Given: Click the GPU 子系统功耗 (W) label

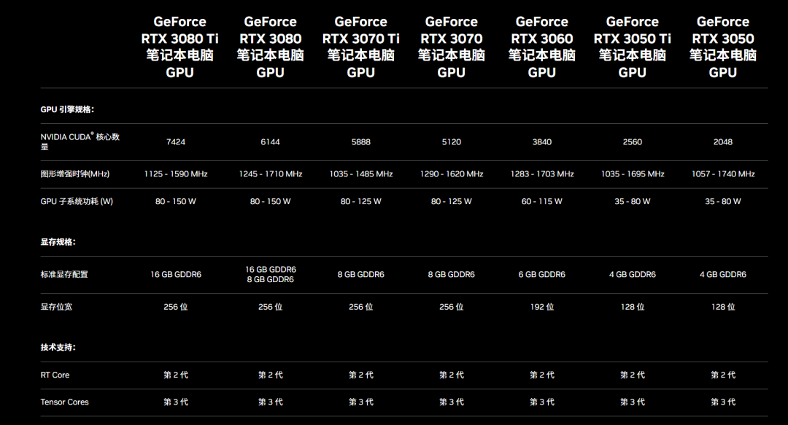Looking at the screenshot, I should (77, 201).
